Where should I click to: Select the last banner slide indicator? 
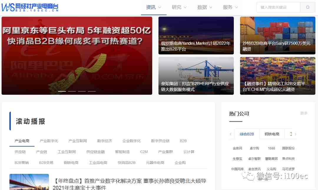[x=92, y=91]
